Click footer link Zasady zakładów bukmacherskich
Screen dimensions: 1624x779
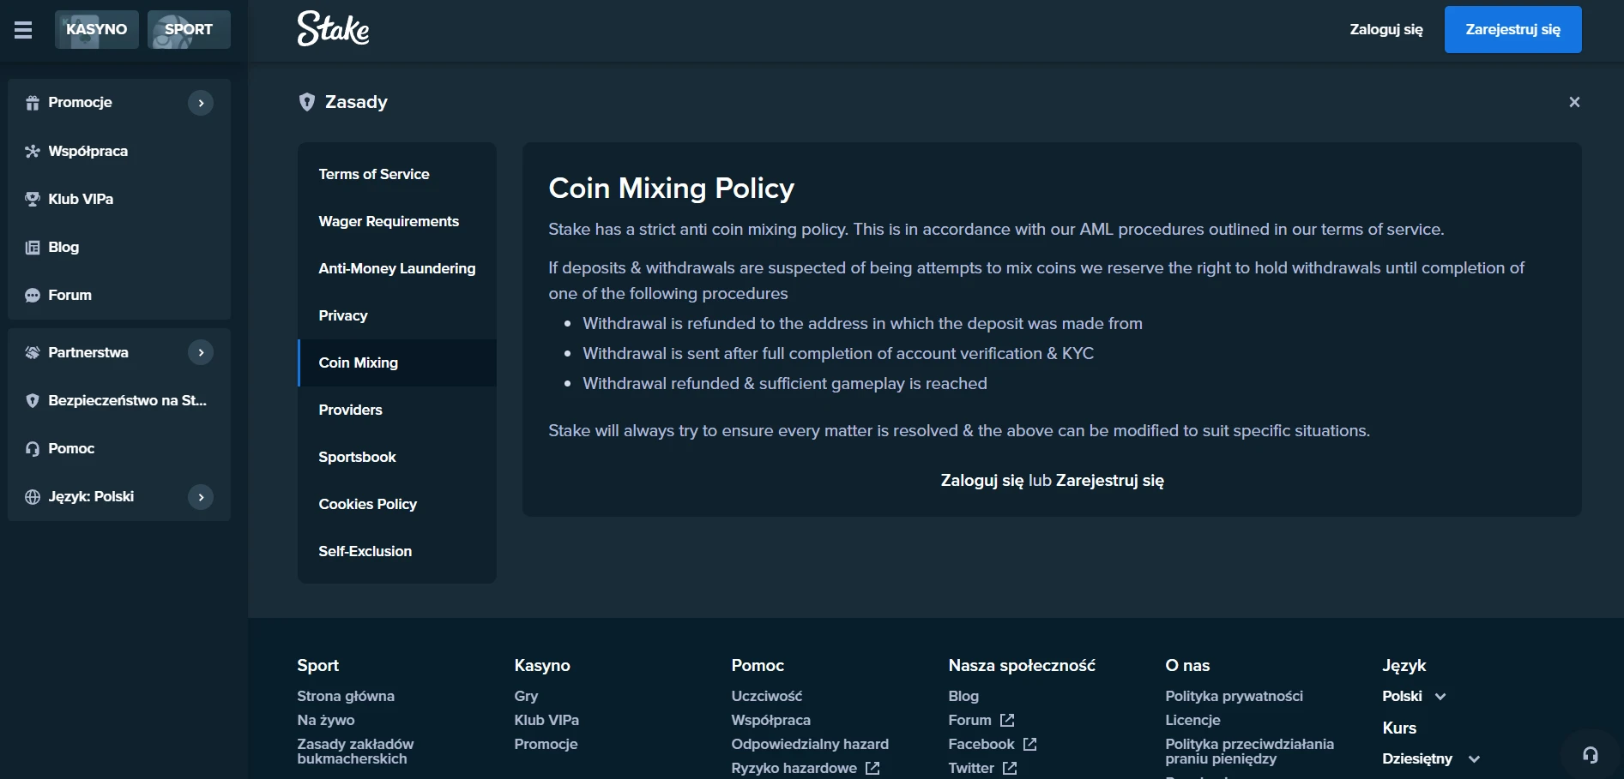click(355, 752)
